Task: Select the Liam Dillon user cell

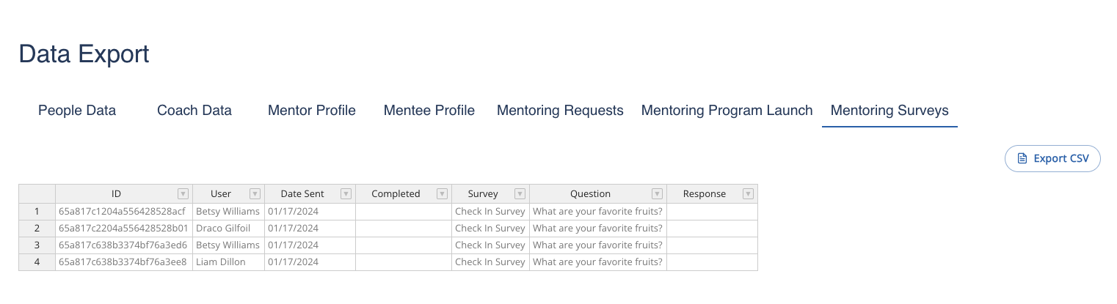Action: coord(228,262)
